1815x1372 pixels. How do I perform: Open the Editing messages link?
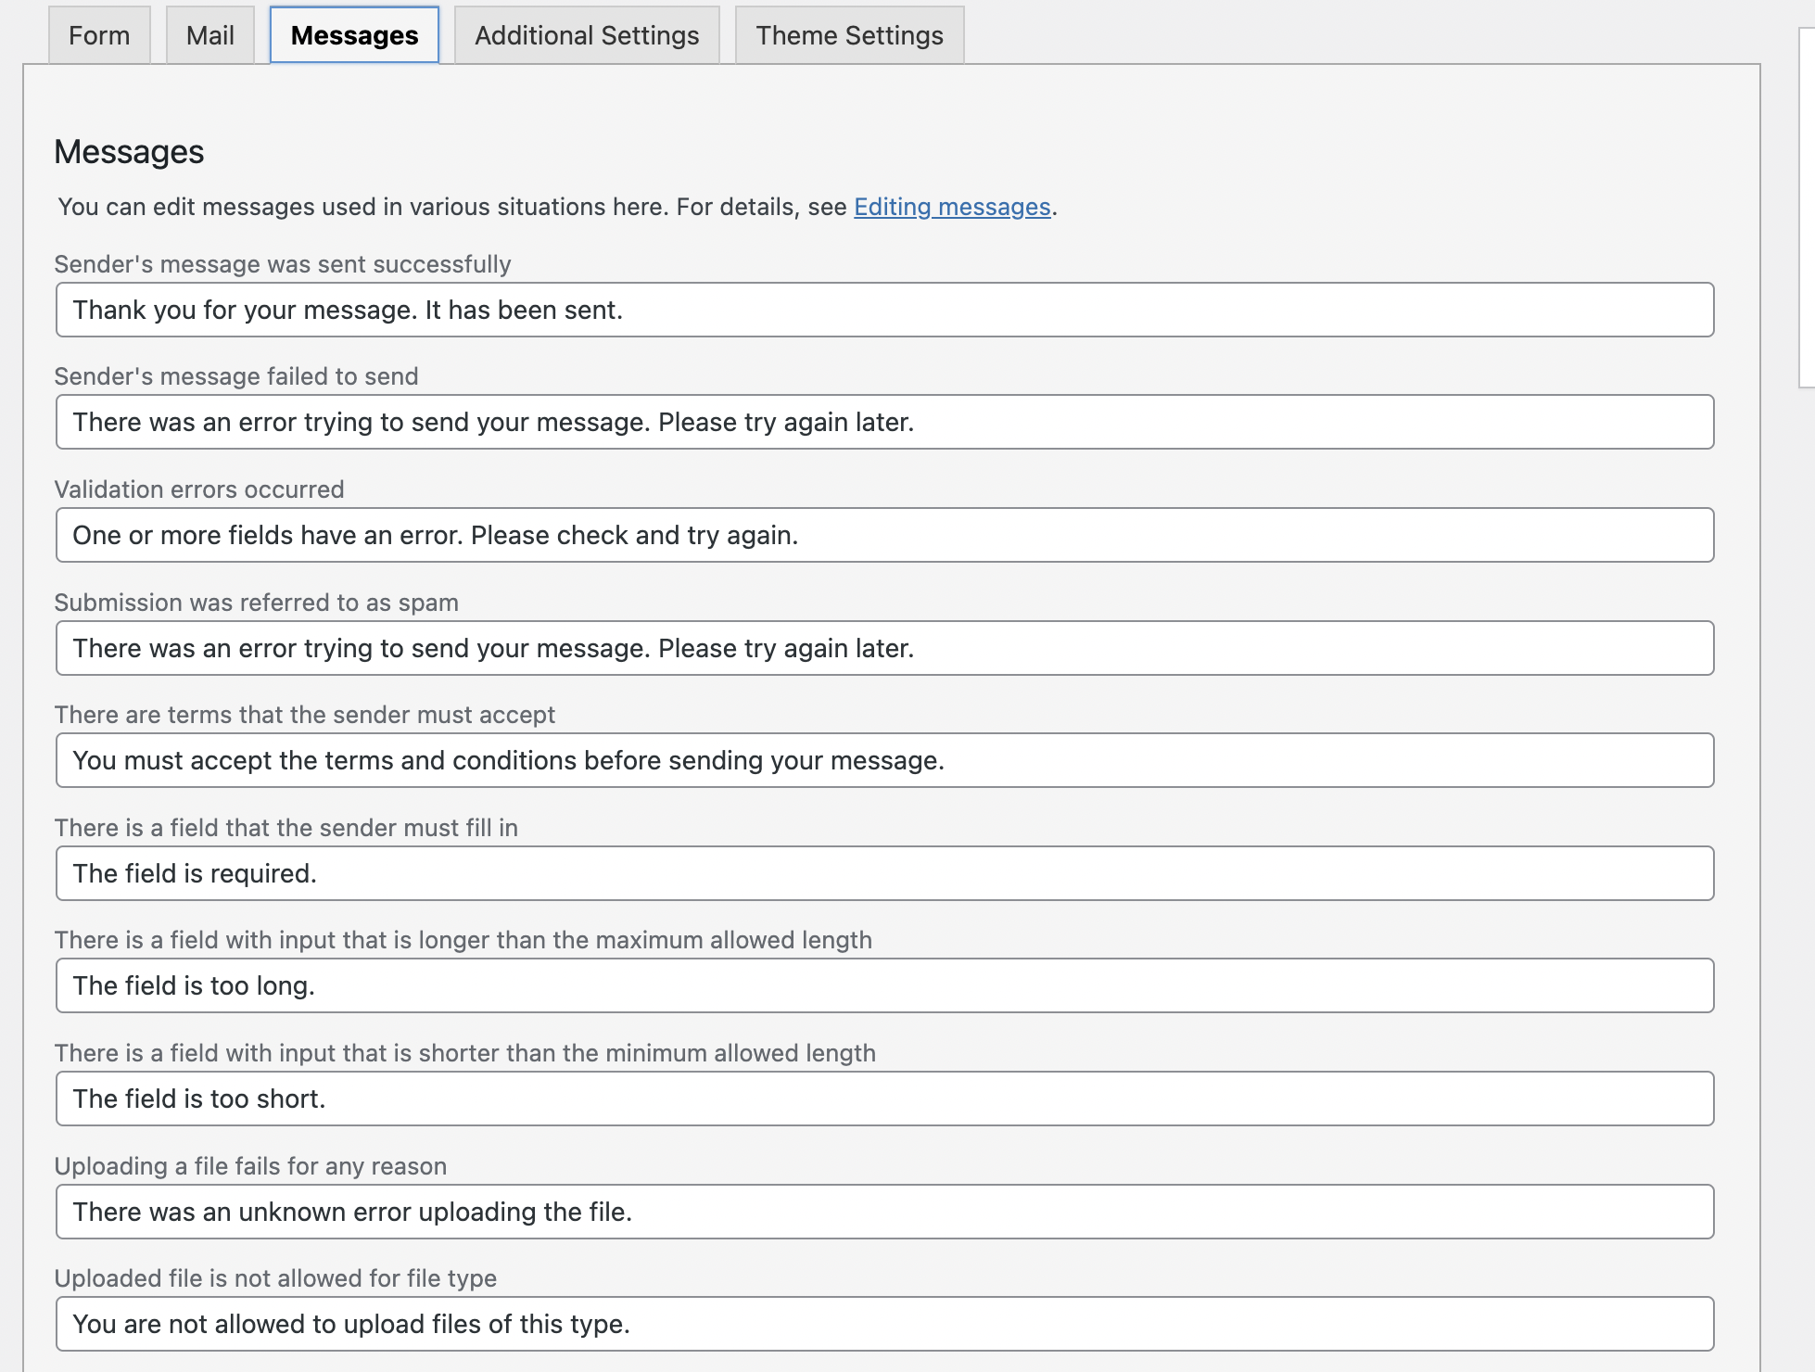952,207
